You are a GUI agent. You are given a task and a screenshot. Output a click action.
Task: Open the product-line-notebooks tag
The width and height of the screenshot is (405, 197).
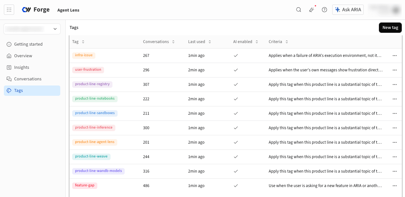[95, 99]
